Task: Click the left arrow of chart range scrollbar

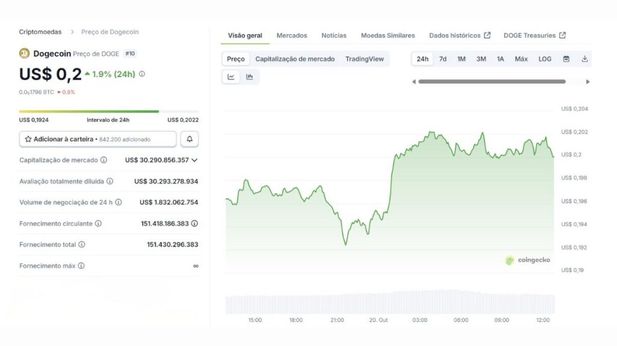Action: 414,82
